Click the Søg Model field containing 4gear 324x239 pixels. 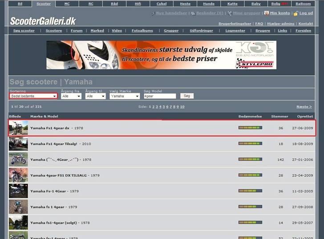[x=160, y=96]
